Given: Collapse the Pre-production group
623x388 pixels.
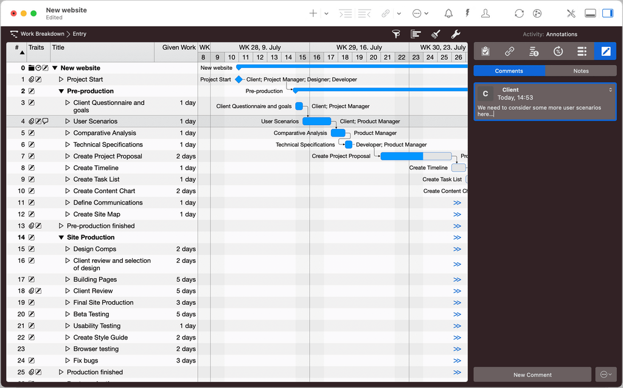Looking at the screenshot, I should tap(61, 91).
